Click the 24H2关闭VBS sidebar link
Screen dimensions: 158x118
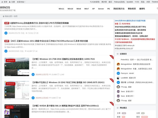[130, 20]
